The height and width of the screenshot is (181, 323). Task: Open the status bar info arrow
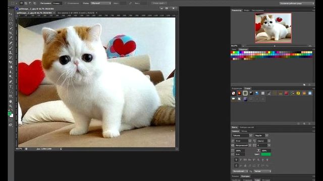pos(61,149)
